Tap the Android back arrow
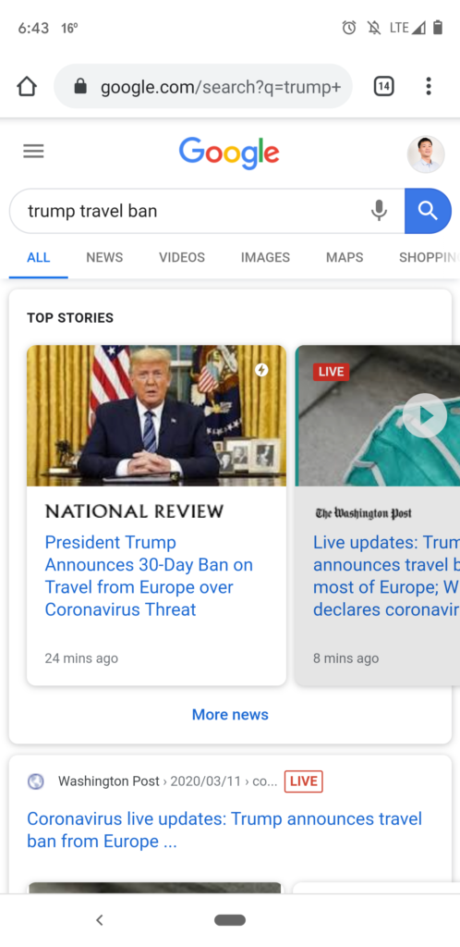Viewport: 460px width, 947px height. tap(100, 920)
